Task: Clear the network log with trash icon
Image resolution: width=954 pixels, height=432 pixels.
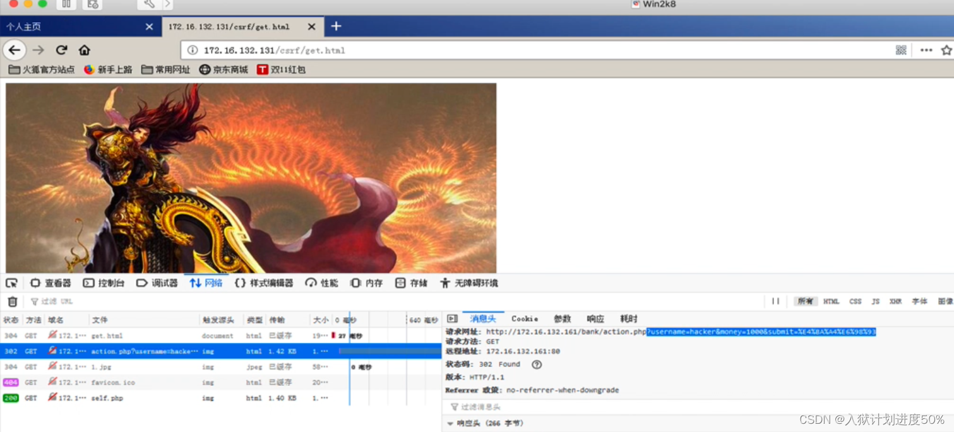Action: tap(12, 301)
